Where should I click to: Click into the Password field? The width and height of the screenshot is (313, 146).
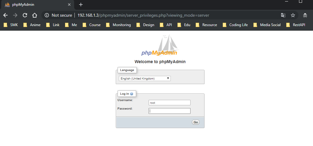click(169, 111)
